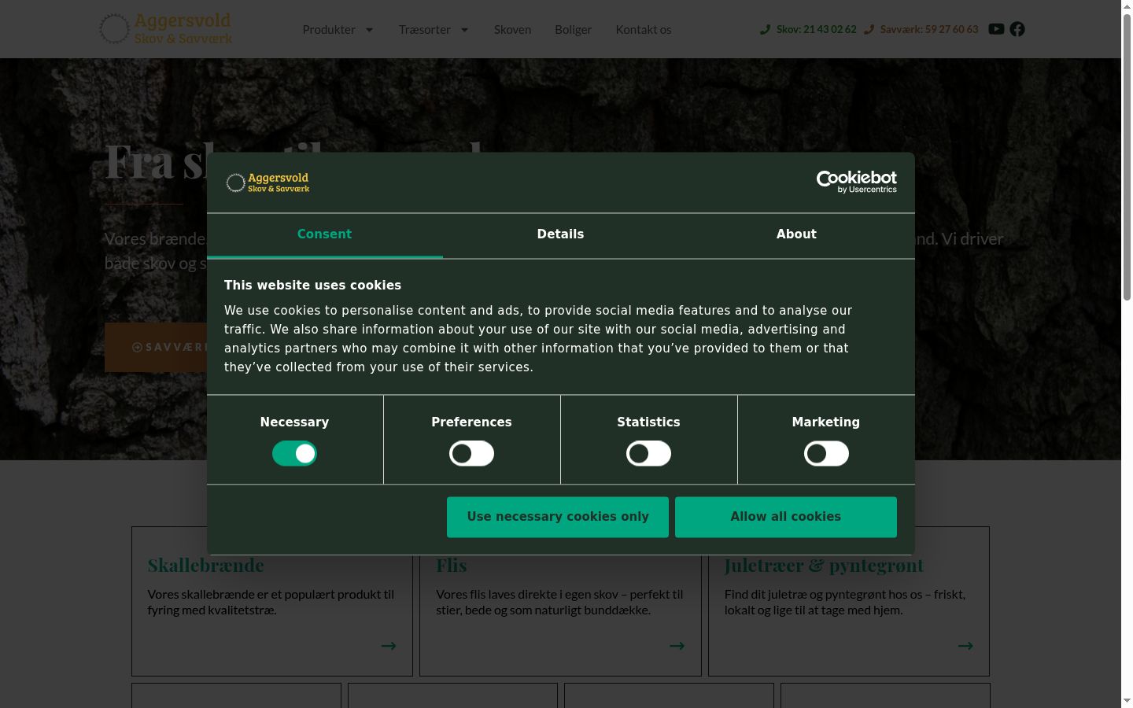Open the Skoven menu item
Image resolution: width=1133 pixels, height=708 pixels.
tap(512, 29)
